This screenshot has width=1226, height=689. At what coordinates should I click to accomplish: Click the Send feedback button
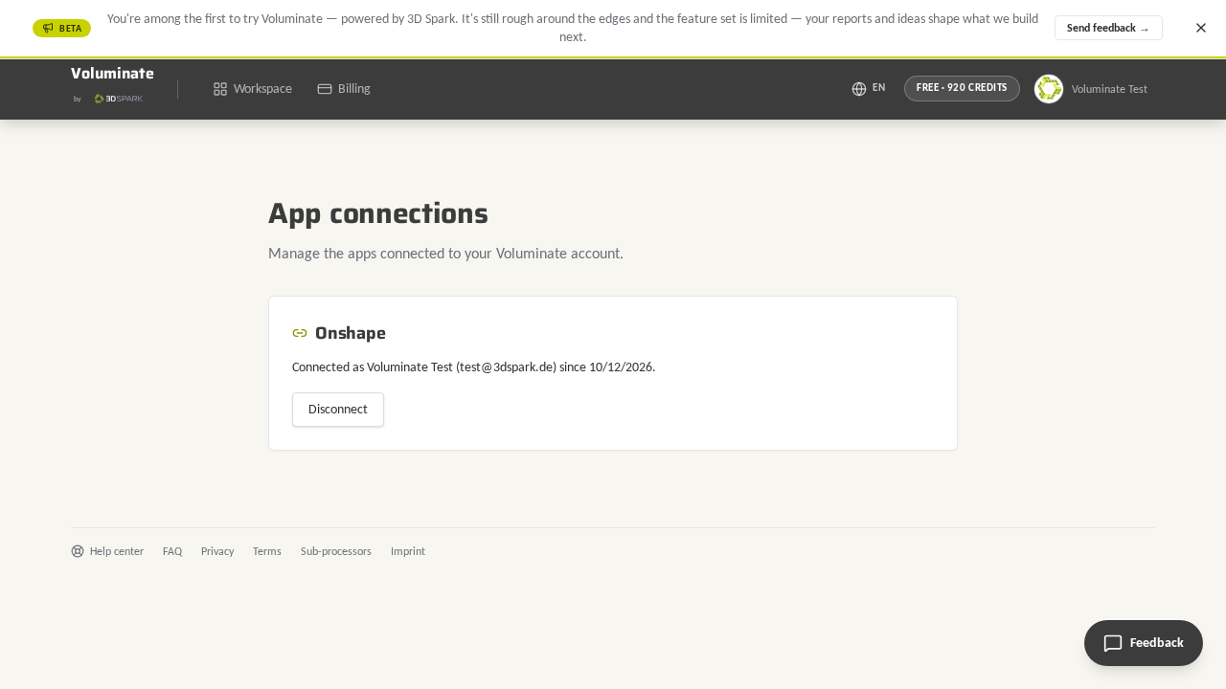pos(1108,28)
